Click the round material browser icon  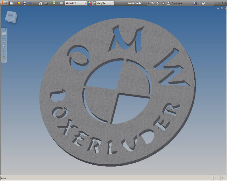click(62, 3)
